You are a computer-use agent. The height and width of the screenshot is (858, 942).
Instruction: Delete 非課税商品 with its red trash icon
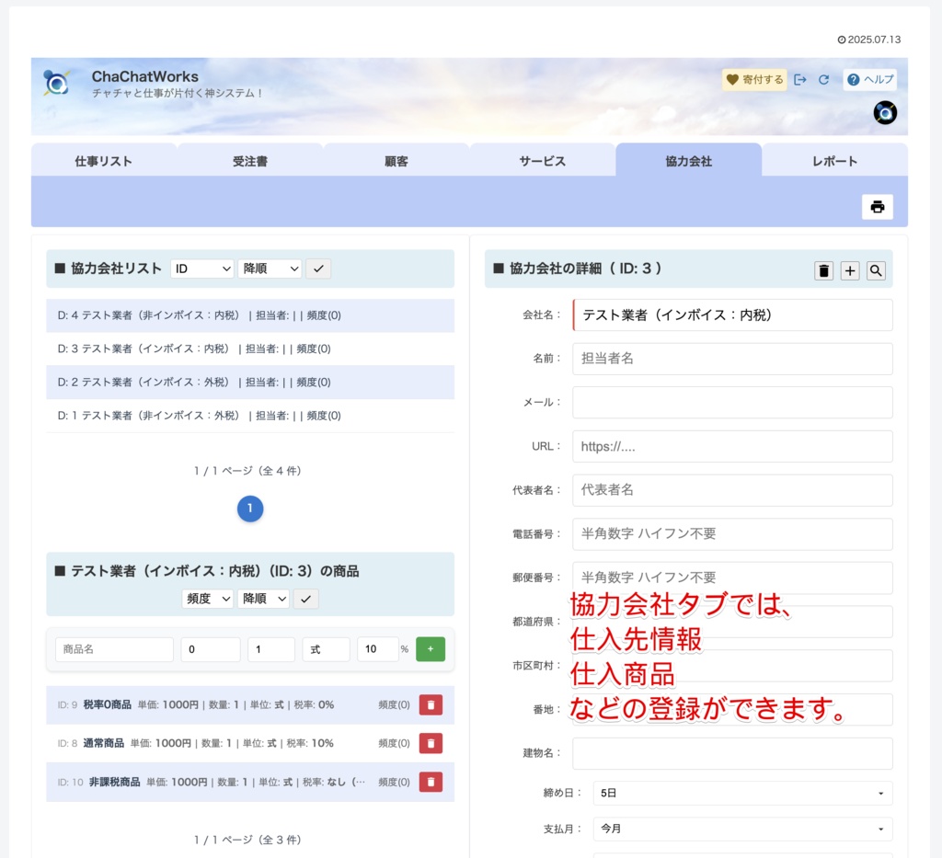[431, 782]
